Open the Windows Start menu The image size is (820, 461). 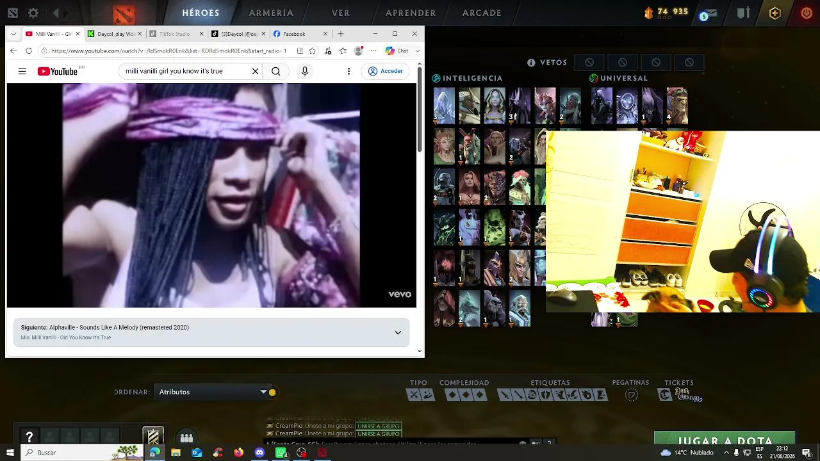(10, 453)
